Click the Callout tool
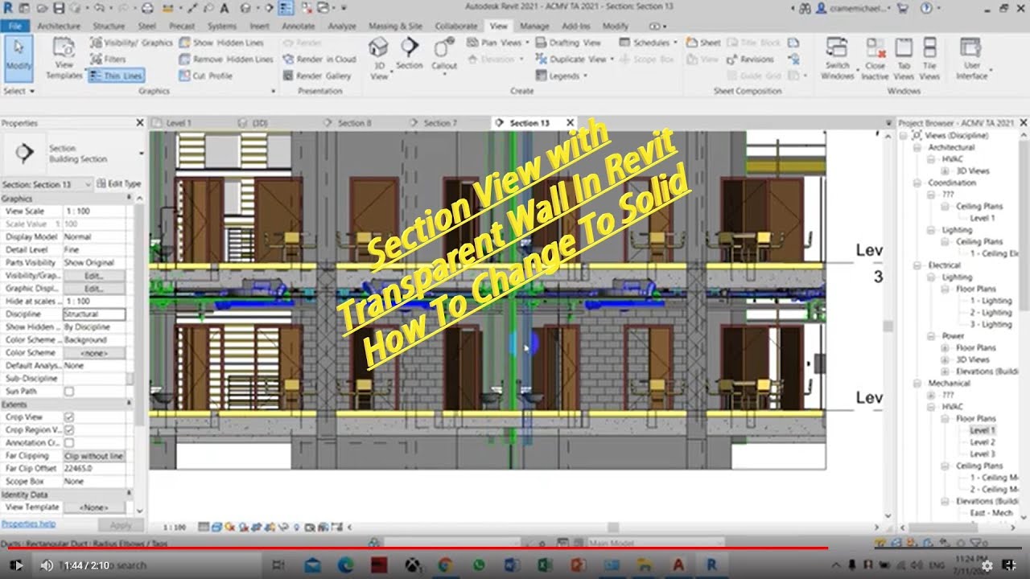The image size is (1030, 579). tap(444, 55)
